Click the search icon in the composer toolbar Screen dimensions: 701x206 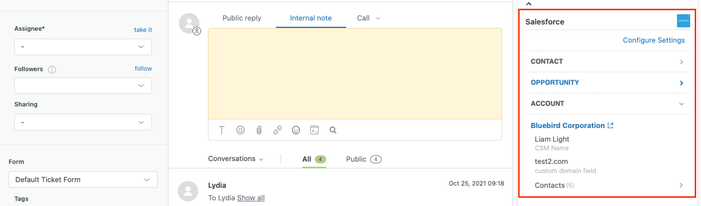(x=333, y=130)
